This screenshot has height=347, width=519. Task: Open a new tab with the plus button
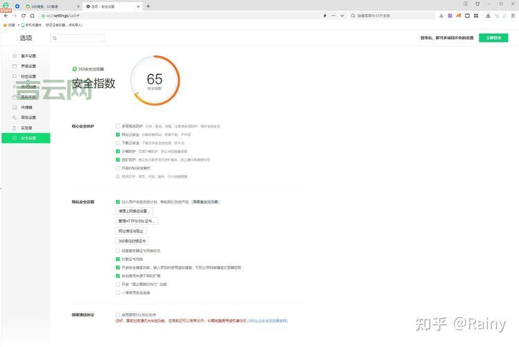tap(148, 6)
